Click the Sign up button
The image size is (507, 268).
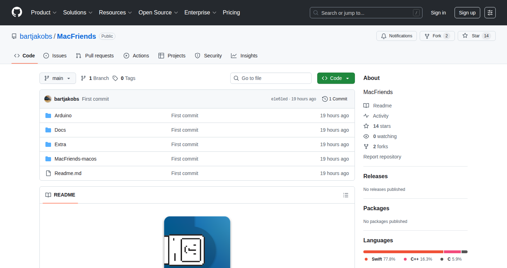pos(467,13)
